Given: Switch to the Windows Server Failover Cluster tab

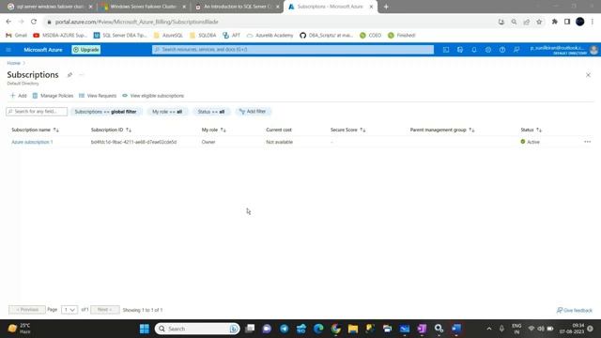Looking at the screenshot, I should click(143, 7).
